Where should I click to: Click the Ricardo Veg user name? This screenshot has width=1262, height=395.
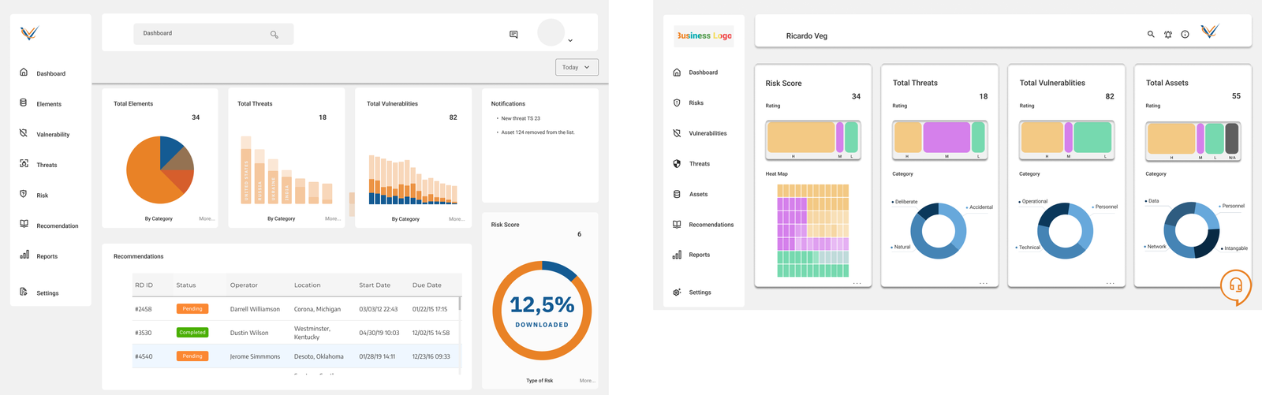pyautogui.click(x=807, y=36)
